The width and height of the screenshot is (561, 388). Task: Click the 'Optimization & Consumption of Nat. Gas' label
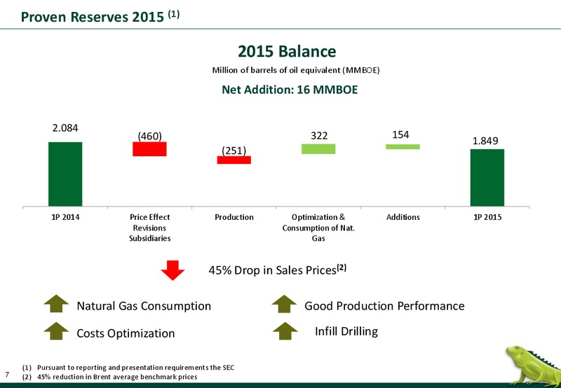[318, 228]
